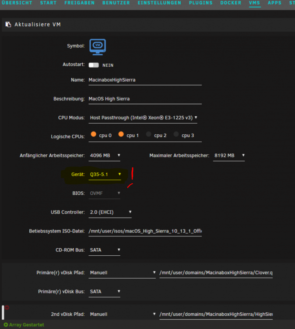Toggle the Autostart switch
295x329 pixels.
tap(94, 65)
